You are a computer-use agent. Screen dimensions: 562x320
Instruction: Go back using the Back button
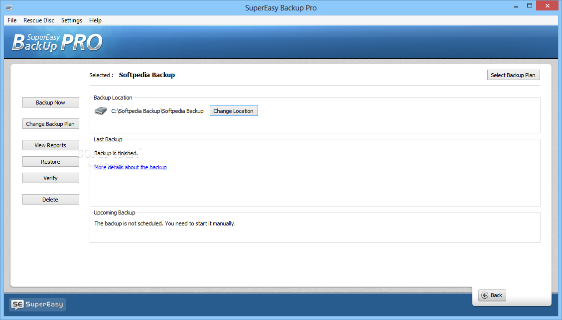tap(492, 295)
